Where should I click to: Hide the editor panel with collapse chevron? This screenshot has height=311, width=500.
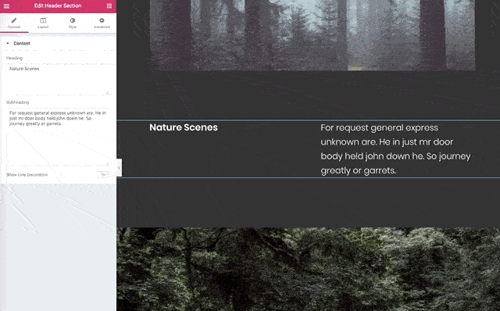[x=119, y=168]
